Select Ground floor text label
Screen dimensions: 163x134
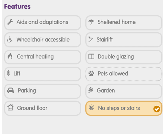(32, 108)
